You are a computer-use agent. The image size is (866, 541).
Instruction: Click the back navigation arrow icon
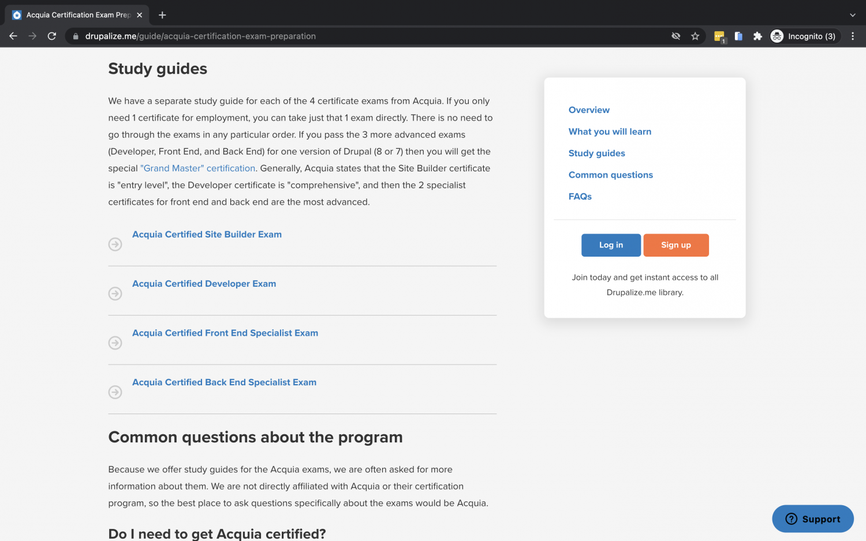click(x=13, y=36)
